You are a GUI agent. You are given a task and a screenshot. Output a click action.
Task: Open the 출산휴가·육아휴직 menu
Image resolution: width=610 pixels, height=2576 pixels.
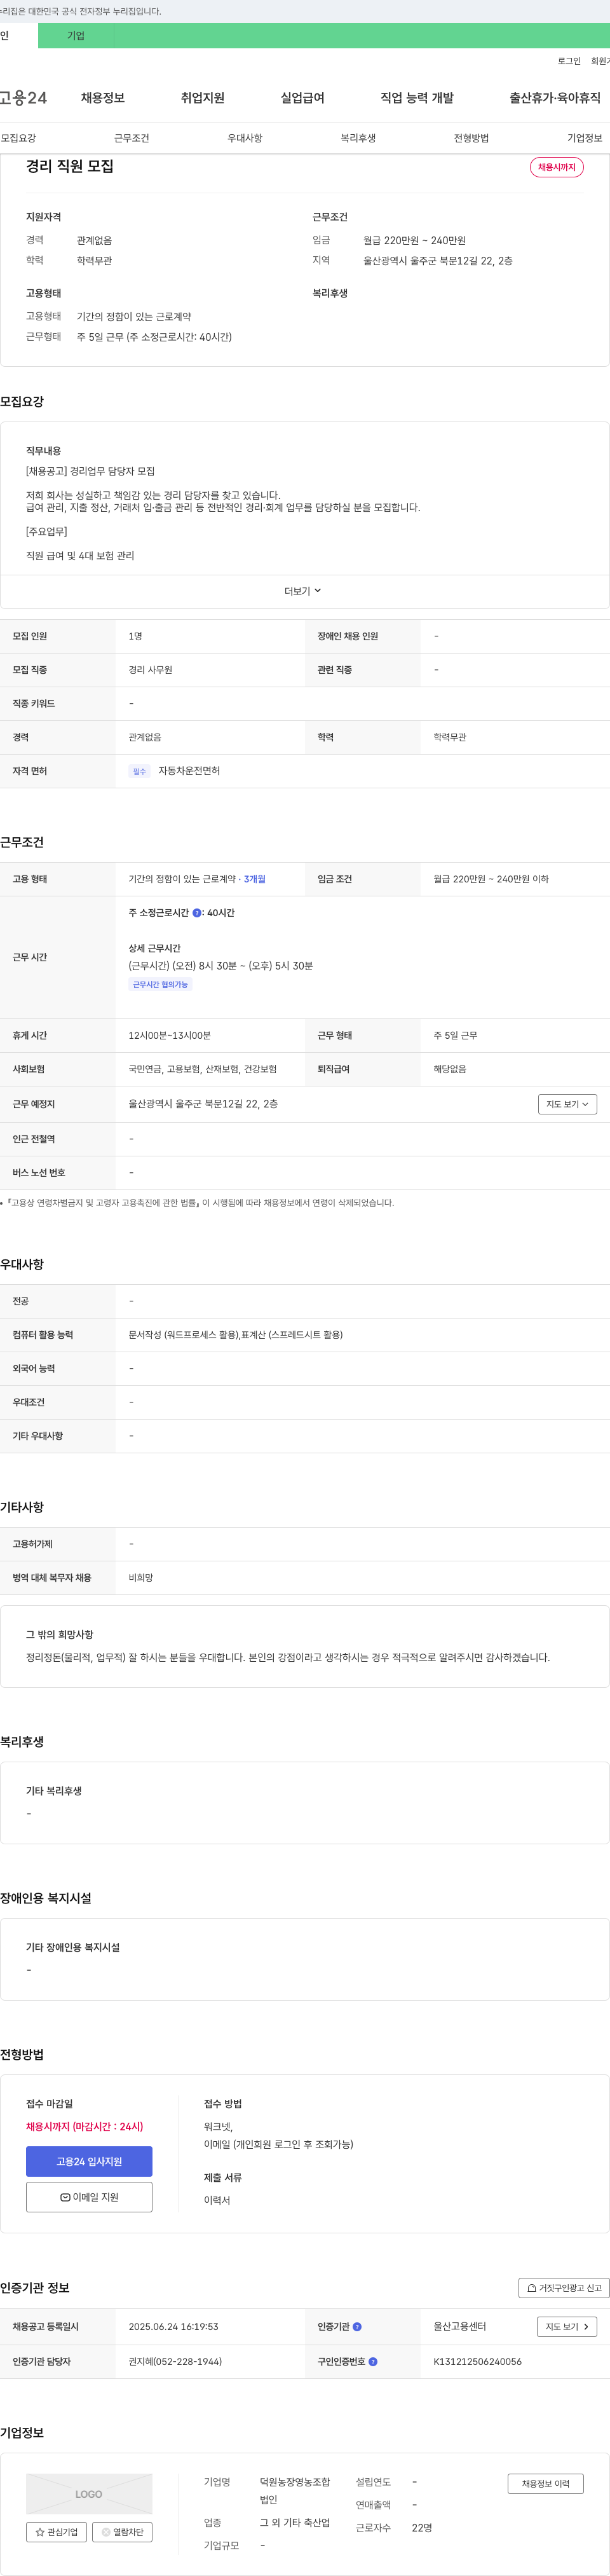point(555,98)
